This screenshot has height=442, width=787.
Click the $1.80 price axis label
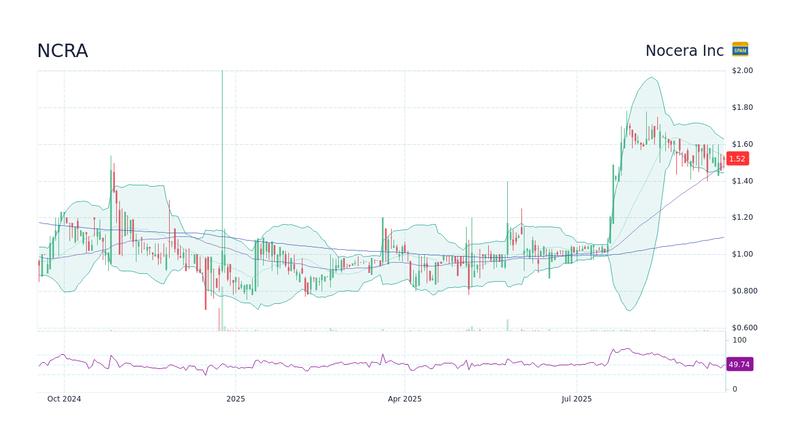tap(742, 107)
